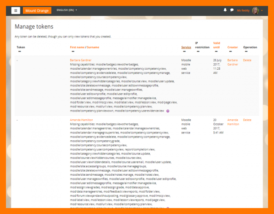
Task: Hide the Operation column
Action: pyautogui.click(x=245, y=51)
